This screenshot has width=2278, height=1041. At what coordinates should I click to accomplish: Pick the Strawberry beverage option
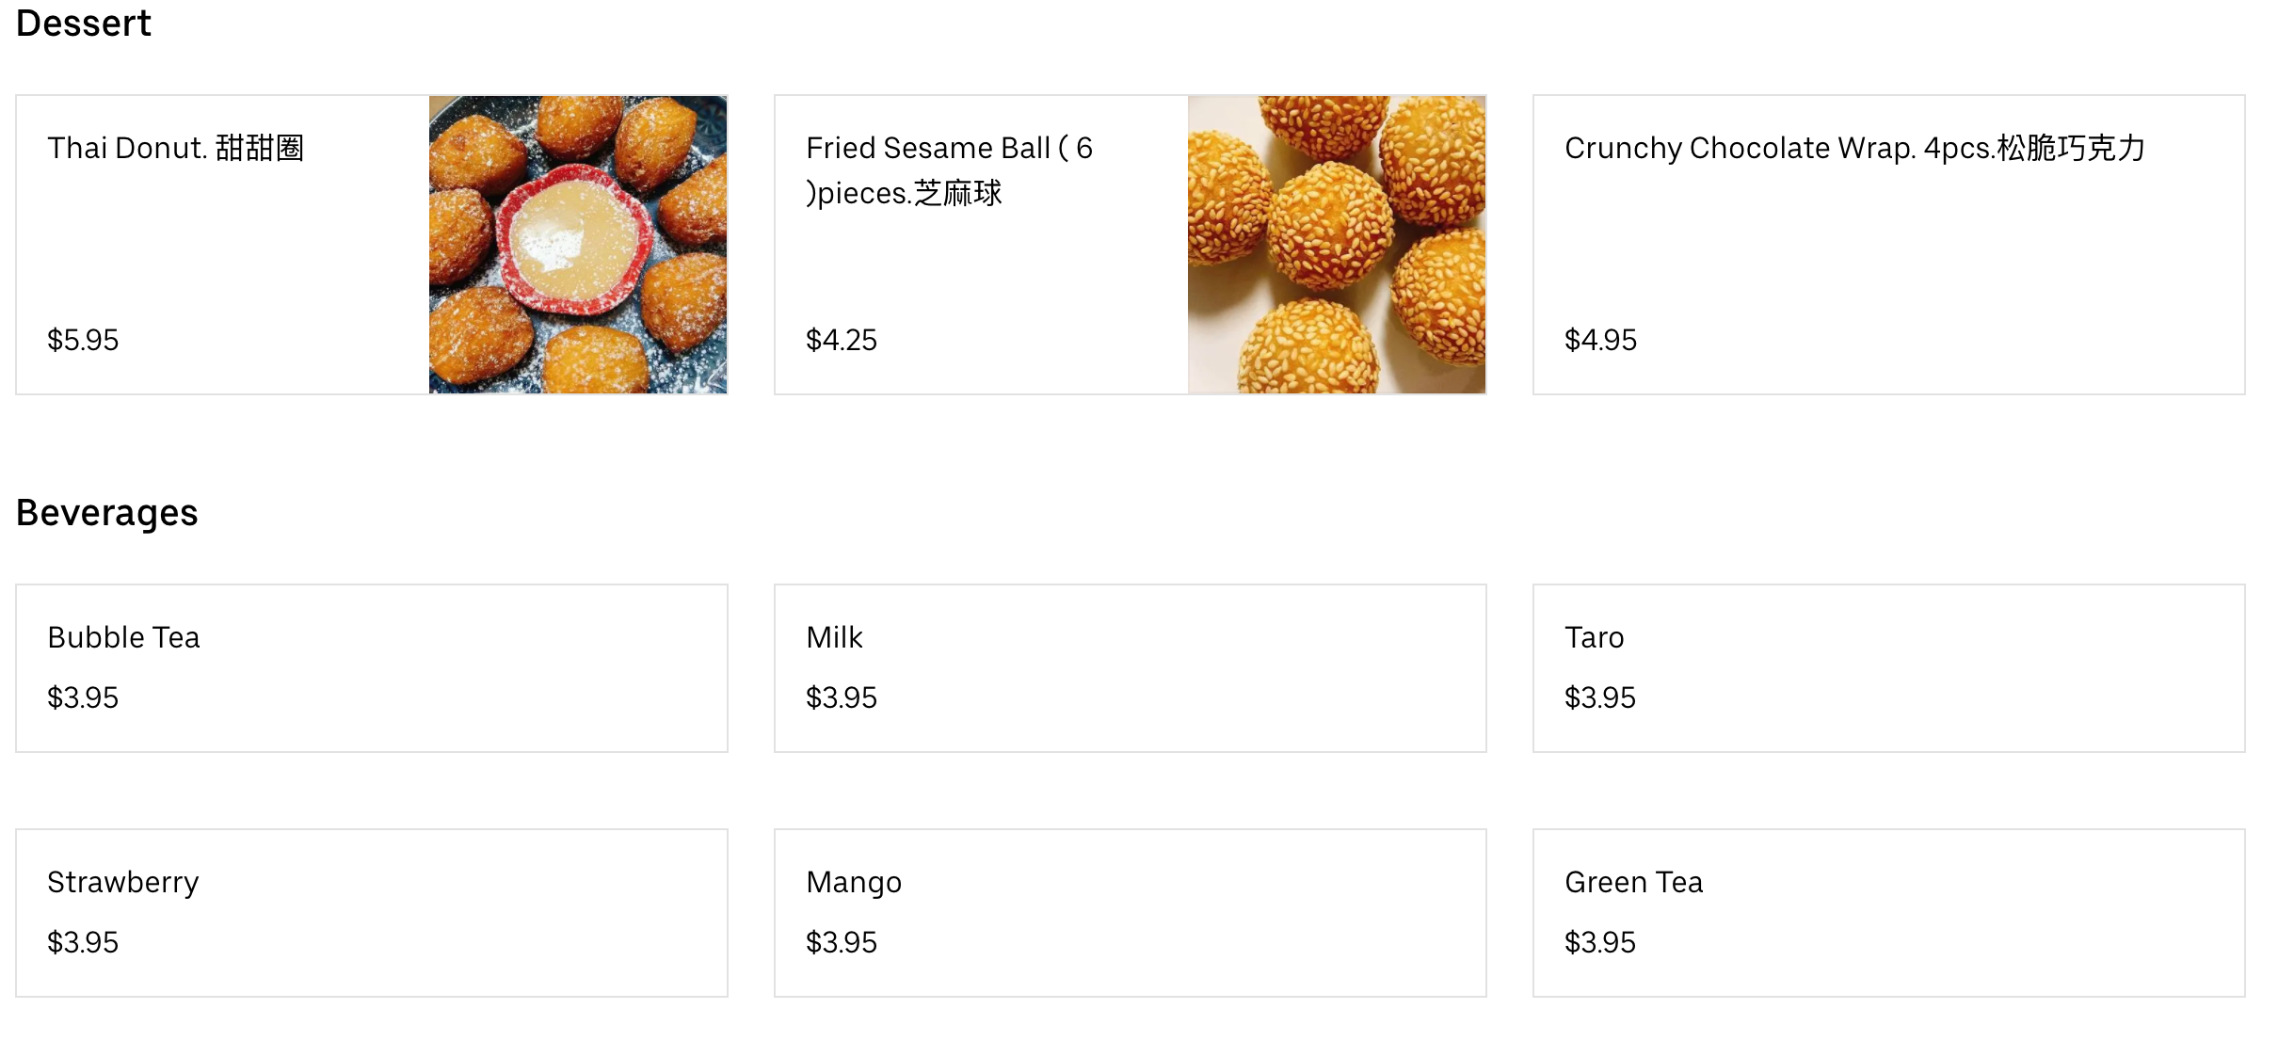pyautogui.click(x=123, y=882)
